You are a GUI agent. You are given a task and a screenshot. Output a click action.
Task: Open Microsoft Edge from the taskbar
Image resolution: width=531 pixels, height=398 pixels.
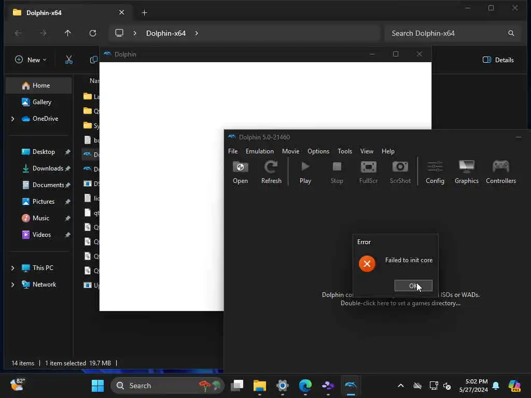[305, 386]
